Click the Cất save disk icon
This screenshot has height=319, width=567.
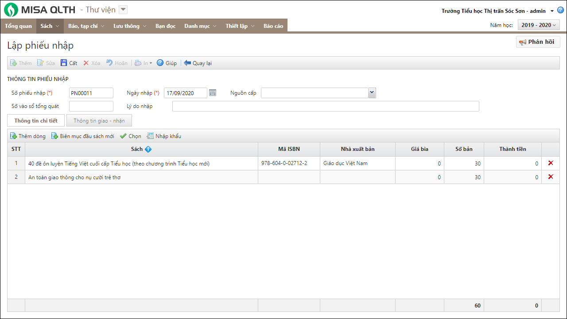click(64, 63)
